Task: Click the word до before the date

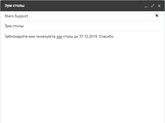Action: [x=76, y=37]
